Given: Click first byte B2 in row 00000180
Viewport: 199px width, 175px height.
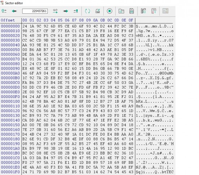Looking at the screenshot, I should (x=25, y=139).
